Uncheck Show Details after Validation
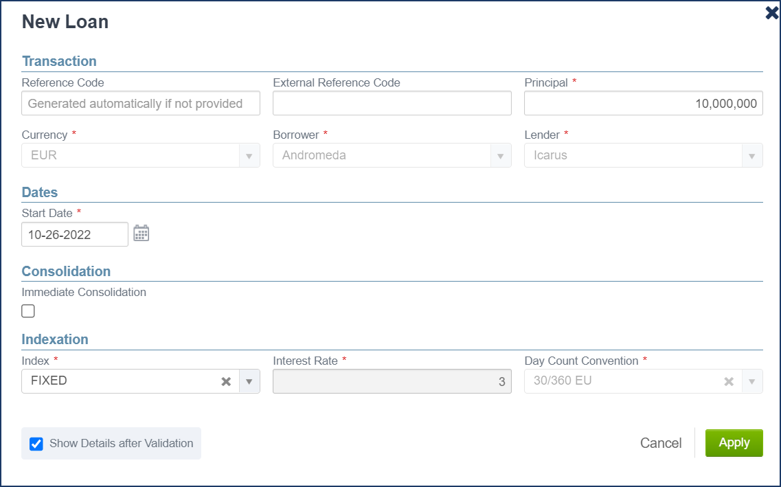 (x=36, y=444)
